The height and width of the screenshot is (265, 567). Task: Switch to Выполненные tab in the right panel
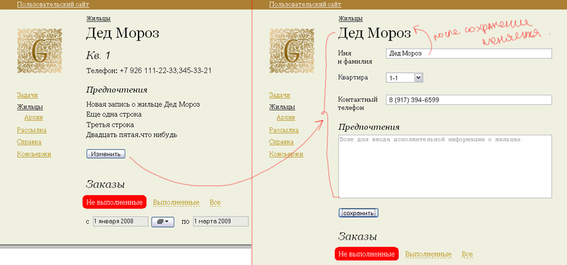pyautogui.click(x=428, y=254)
